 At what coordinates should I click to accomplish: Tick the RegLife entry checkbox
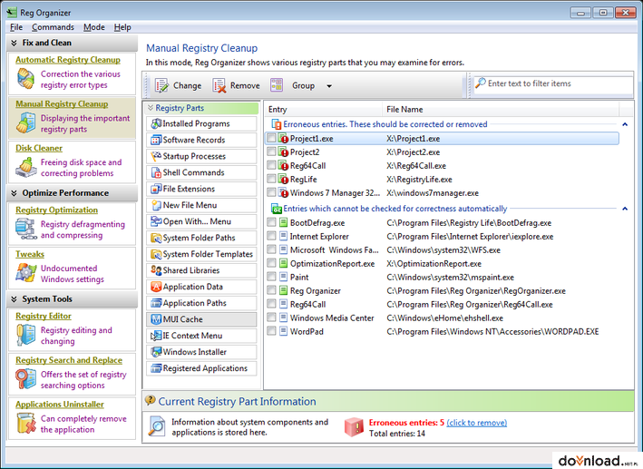pyautogui.click(x=271, y=179)
